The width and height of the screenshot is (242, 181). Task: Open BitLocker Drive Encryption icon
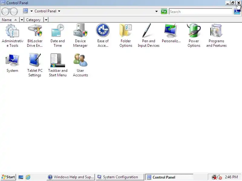[35, 35]
